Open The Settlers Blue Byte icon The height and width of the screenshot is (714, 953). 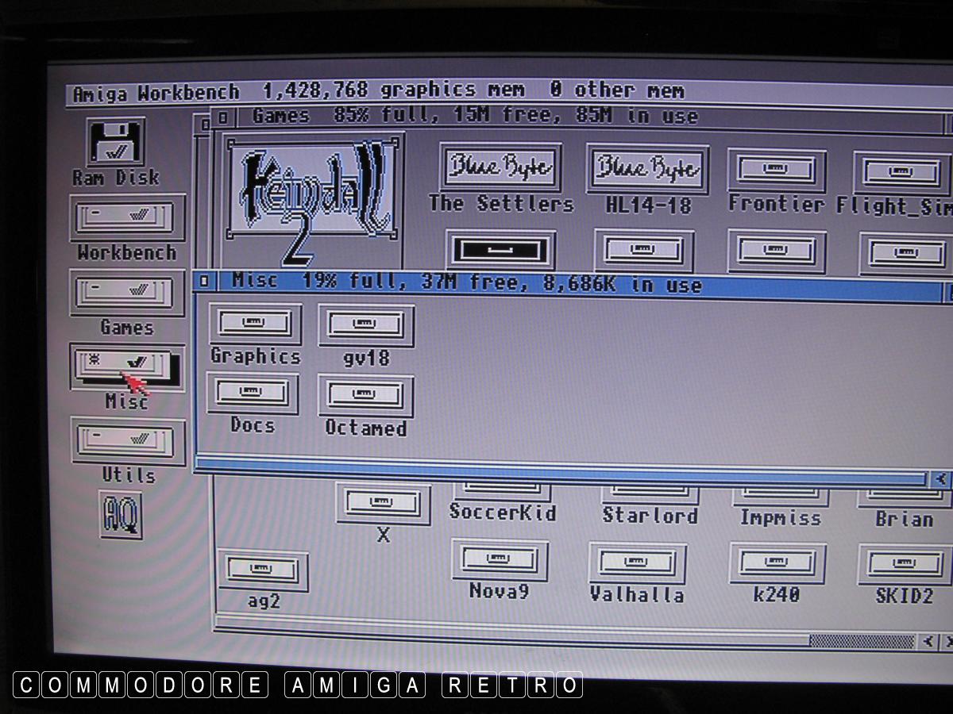(x=500, y=167)
